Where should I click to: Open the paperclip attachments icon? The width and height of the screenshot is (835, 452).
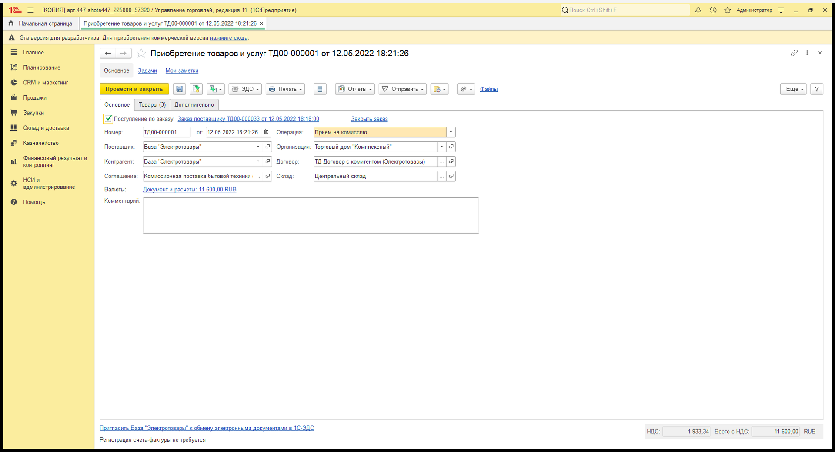tap(466, 89)
